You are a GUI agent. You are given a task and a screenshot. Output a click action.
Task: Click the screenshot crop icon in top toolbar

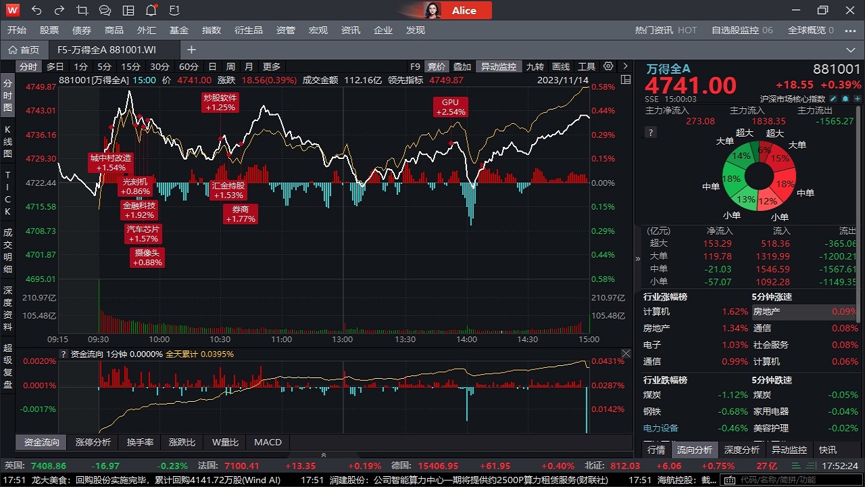(82, 10)
